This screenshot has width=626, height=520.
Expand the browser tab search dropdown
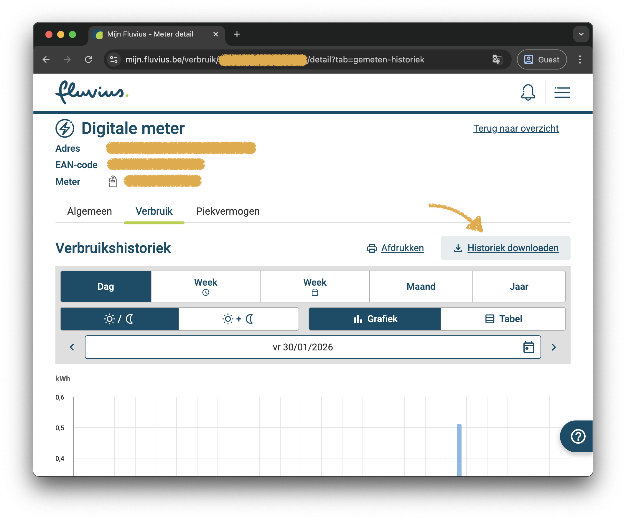tap(581, 34)
